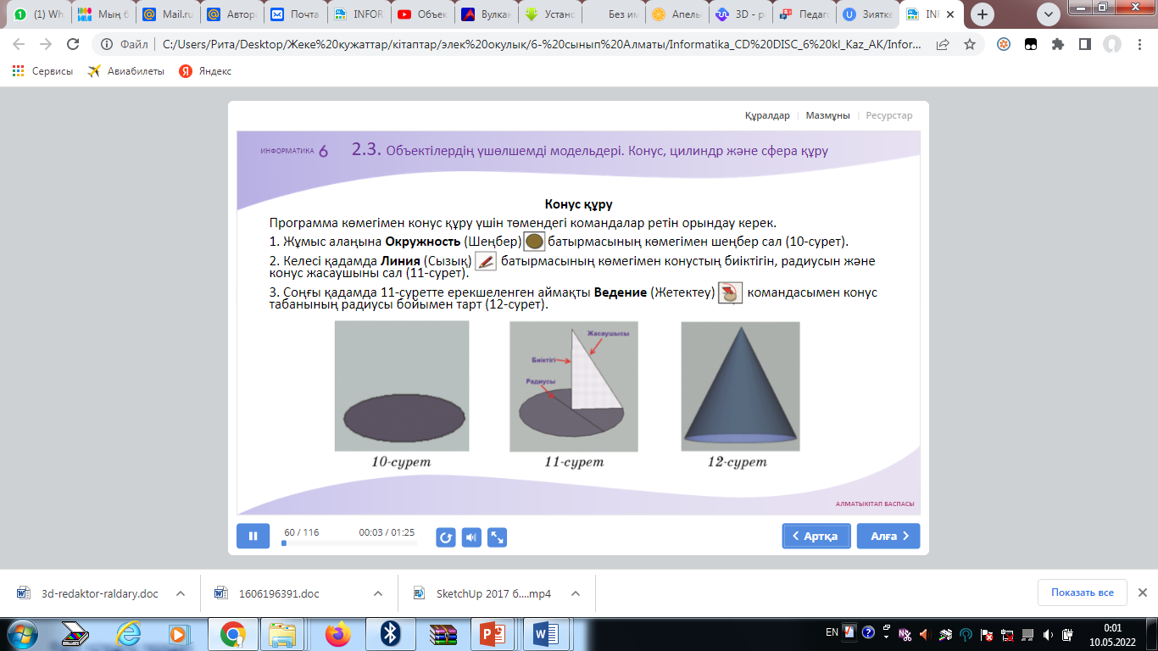This screenshot has height=651, width=1158.
Task: Open Firefox from the taskbar
Action: [337, 633]
